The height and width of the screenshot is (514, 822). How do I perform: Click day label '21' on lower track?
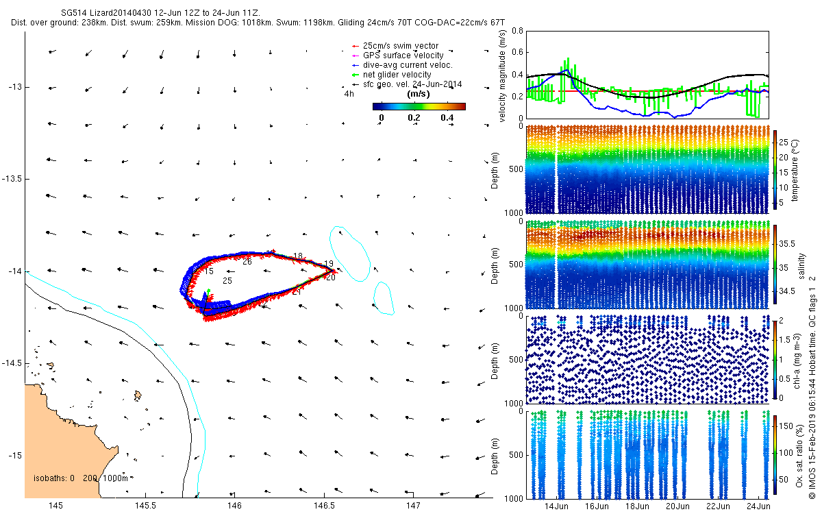click(x=297, y=292)
